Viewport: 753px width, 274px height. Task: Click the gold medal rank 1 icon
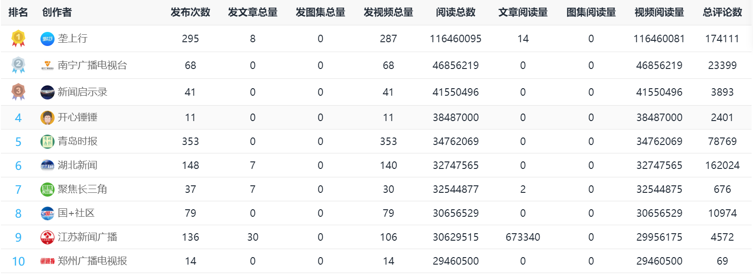18,38
